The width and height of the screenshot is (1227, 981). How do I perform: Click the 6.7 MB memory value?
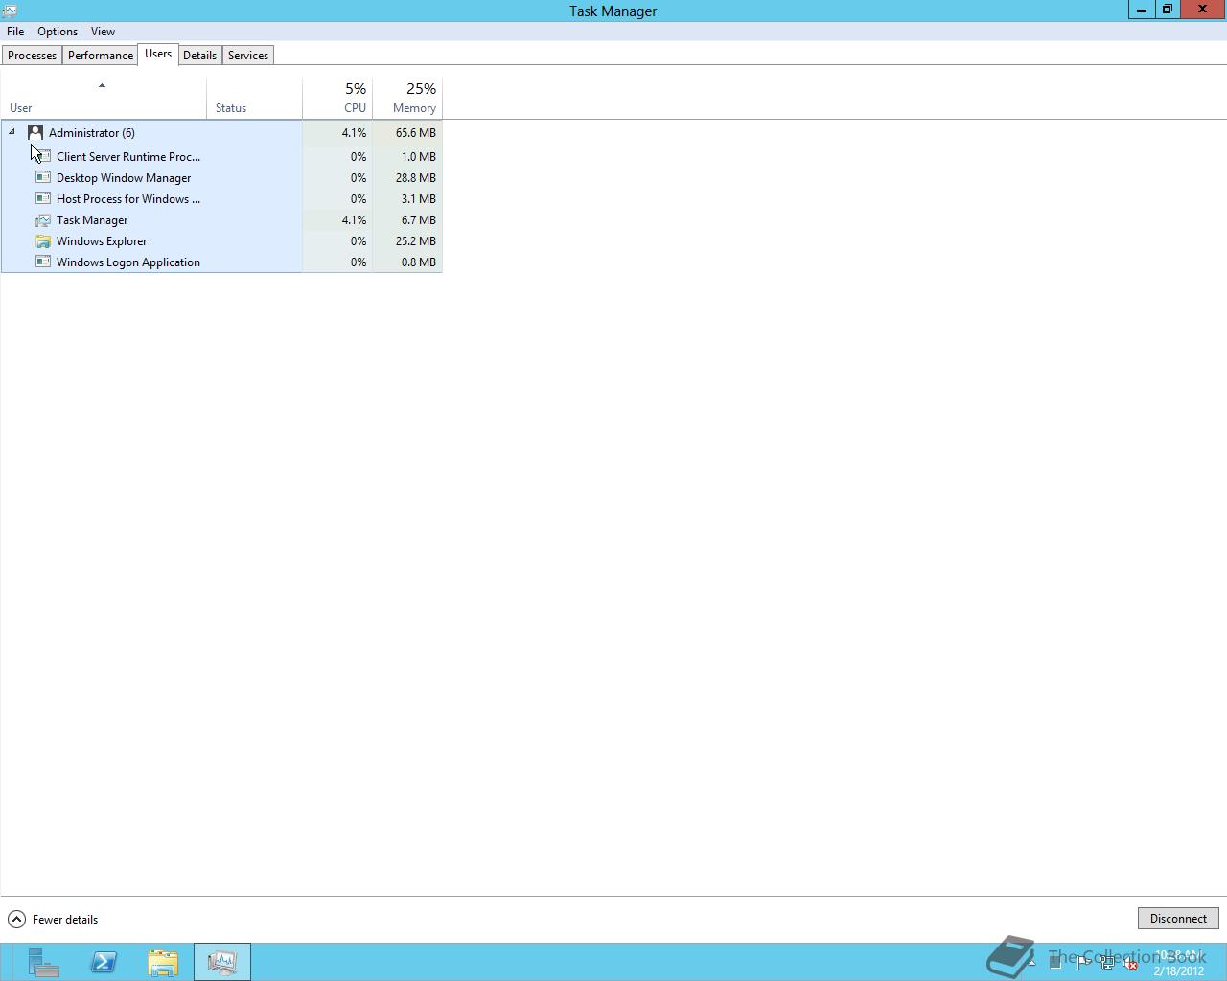point(419,220)
